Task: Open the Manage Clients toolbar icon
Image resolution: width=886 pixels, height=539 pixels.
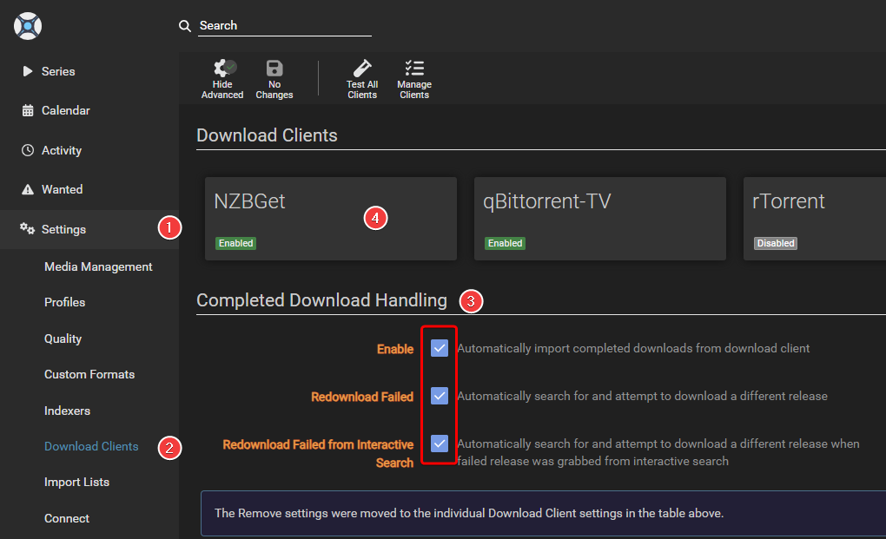Action: [x=414, y=69]
